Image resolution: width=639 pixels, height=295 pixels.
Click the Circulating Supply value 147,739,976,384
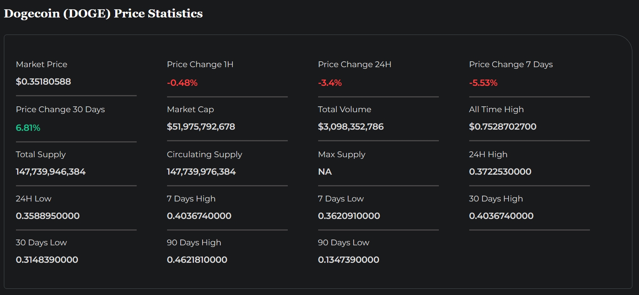coord(201,172)
